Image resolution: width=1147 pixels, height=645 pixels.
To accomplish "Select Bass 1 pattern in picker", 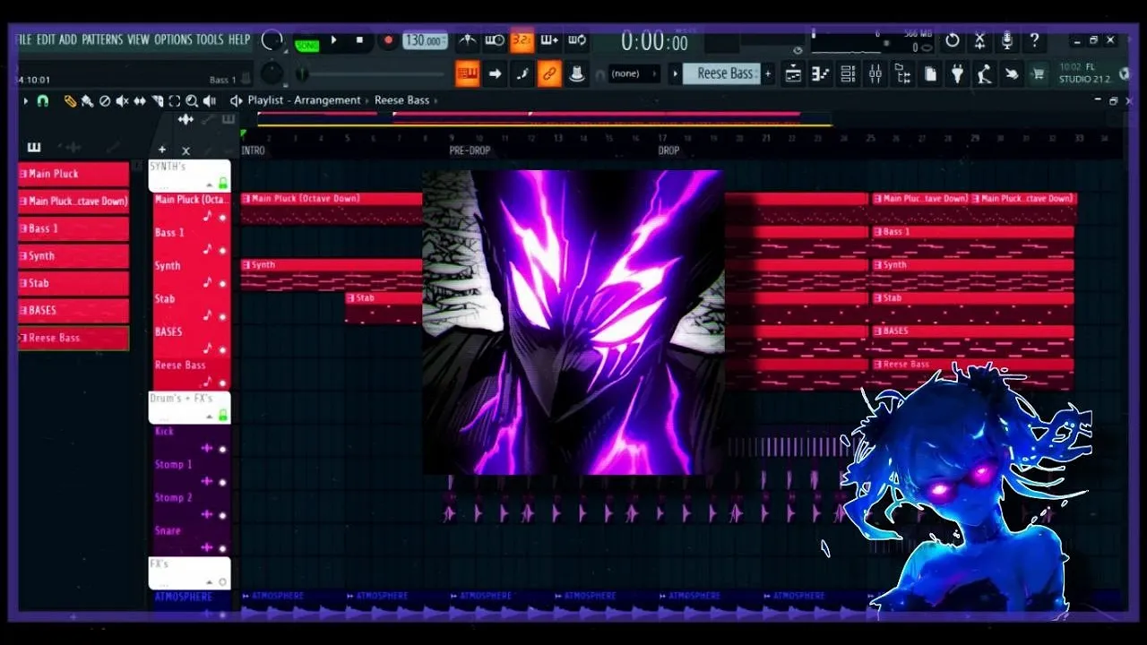I will coord(73,228).
